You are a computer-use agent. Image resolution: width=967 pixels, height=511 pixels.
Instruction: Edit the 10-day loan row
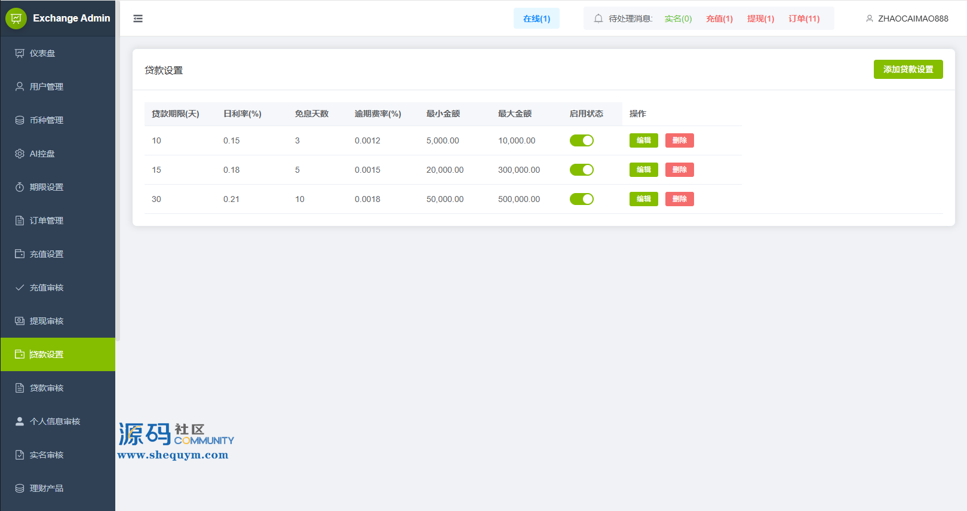click(x=643, y=140)
